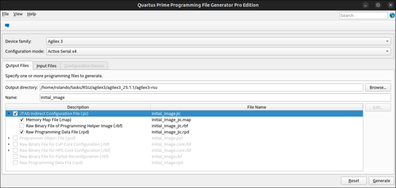Screen dimensions: 396x188
Task: Click the globe icon beside Search
Action: [x=392, y=15]
